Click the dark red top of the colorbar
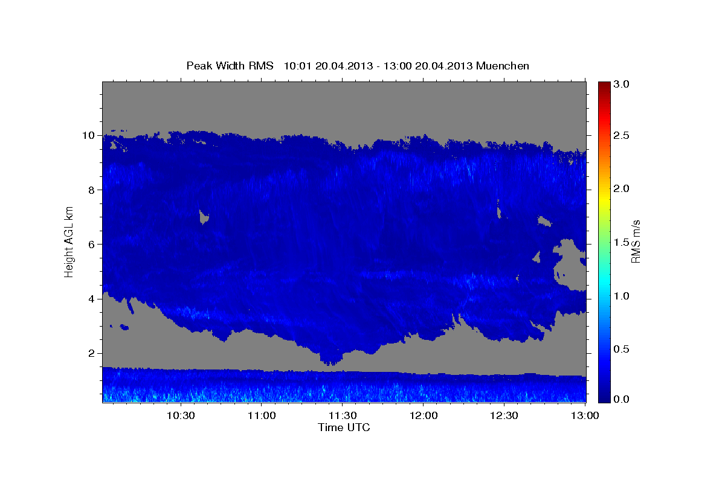Image resolution: width=725 pixels, height=483 pixels. (x=604, y=86)
